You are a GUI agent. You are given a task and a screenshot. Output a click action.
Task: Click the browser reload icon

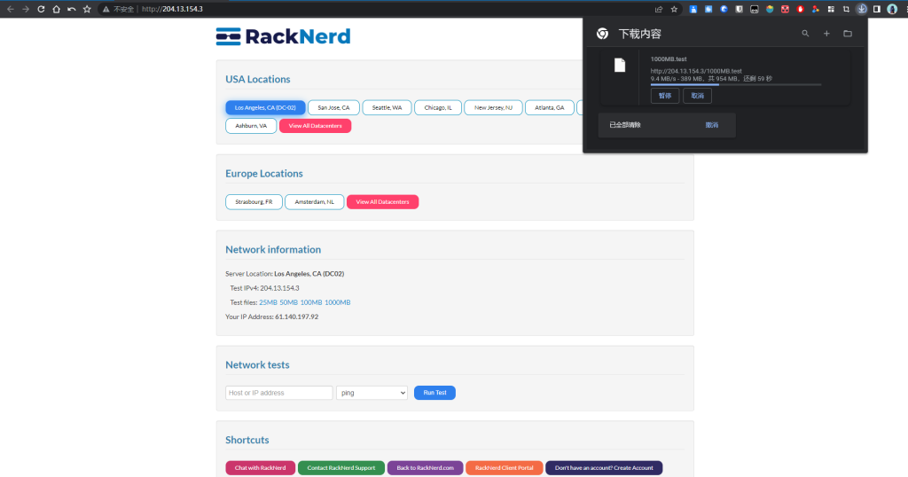click(x=41, y=9)
